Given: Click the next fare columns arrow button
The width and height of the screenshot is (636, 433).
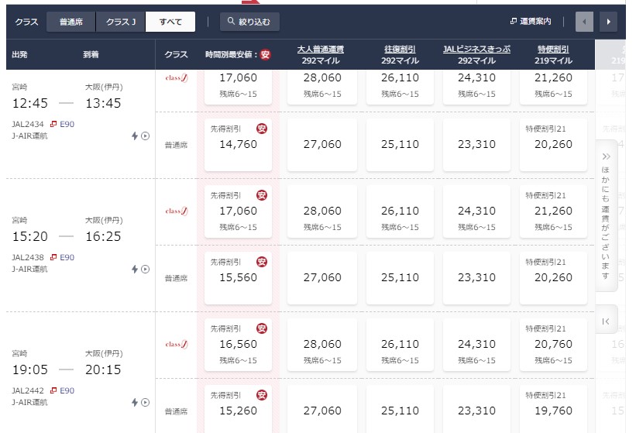Looking at the screenshot, I should (x=608, y=22).
